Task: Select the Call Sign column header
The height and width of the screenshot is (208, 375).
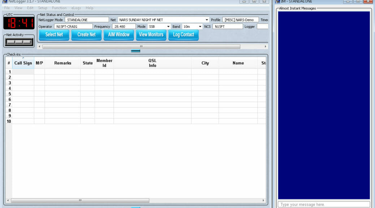Action: pyautogui.click(x=23, y=63)
